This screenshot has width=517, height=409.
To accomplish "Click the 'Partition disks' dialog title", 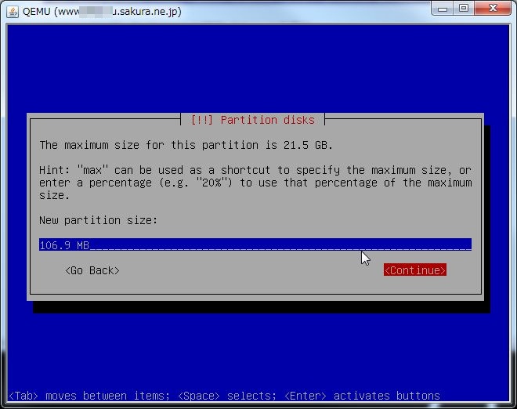I will tap(253, 120).
